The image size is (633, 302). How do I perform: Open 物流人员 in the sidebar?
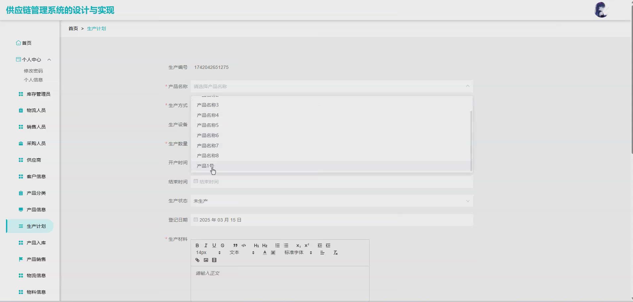point(32,110)
